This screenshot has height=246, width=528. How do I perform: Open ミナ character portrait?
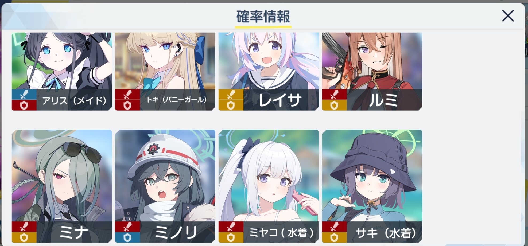(x=62, y=186)
